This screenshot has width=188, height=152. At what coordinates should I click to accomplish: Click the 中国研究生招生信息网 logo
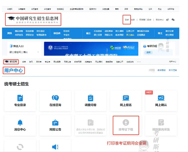coord(33,19)
